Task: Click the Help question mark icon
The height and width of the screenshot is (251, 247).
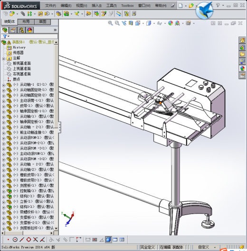Action: tap(218, 5)
